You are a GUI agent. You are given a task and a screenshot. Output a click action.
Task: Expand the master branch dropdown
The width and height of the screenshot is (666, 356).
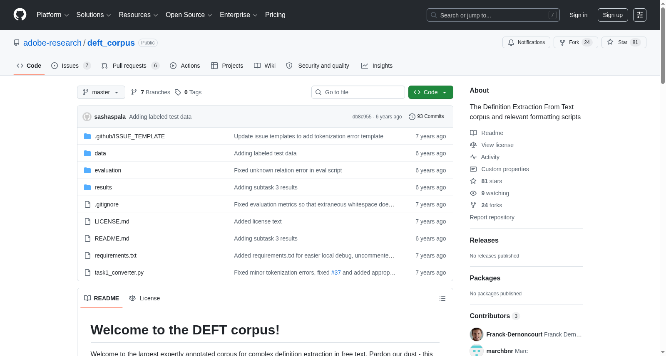click(x=101, y=92)
